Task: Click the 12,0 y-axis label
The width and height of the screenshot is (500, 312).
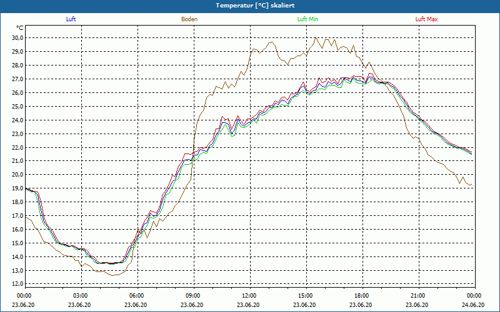Action: (x=18, y=284)
